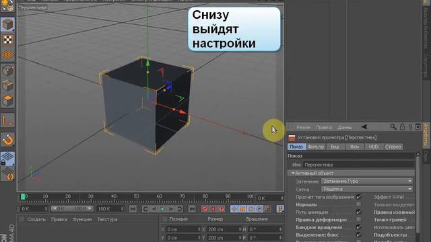
Task: Switch to Polygons mode cube icon
Action: click(7, 101)
